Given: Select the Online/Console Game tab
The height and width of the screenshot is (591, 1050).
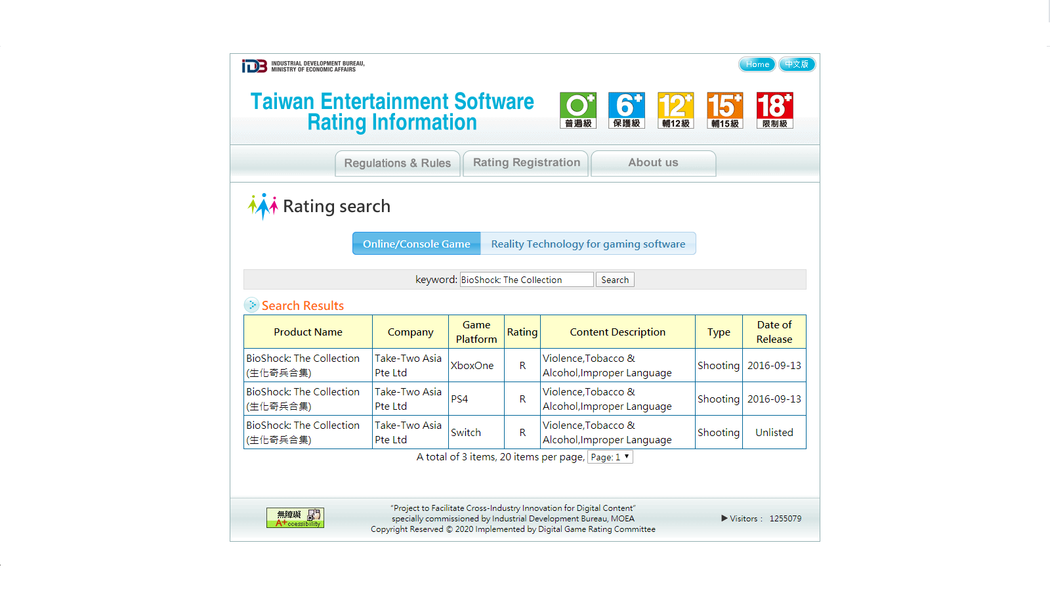Looking at the screenshot, I should point(417,244).
